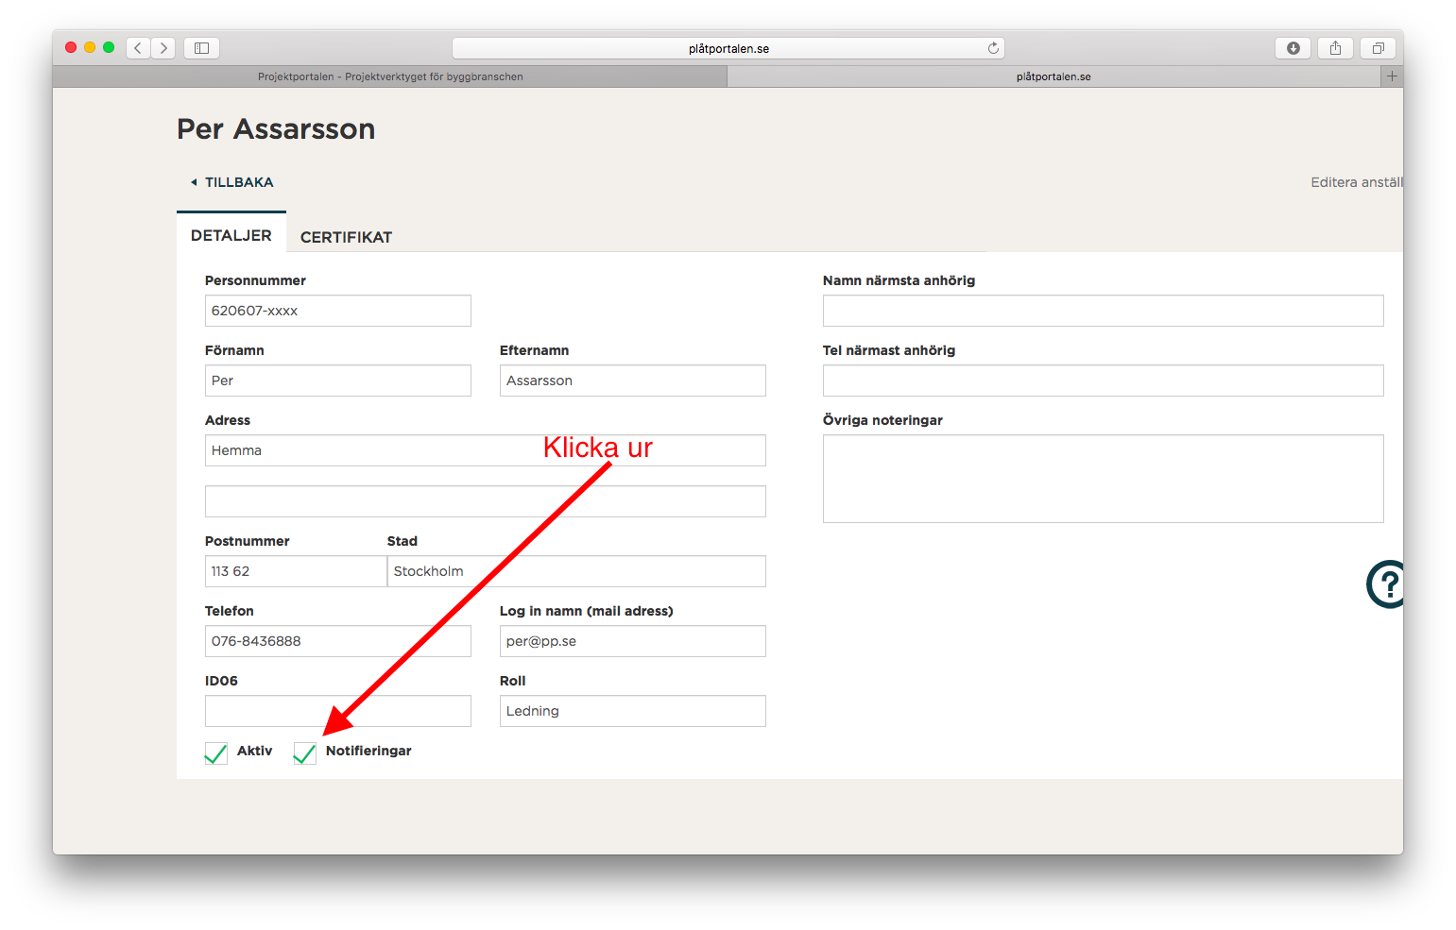
Task: Click the Efternamn field with Assarsson
Action: 633,380
